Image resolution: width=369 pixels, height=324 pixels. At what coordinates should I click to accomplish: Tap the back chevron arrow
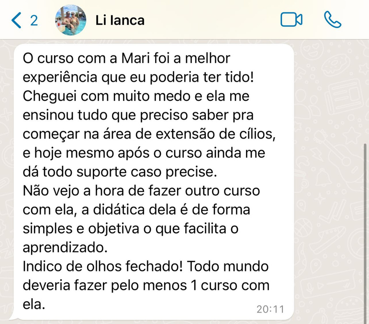tap(16, 21)
